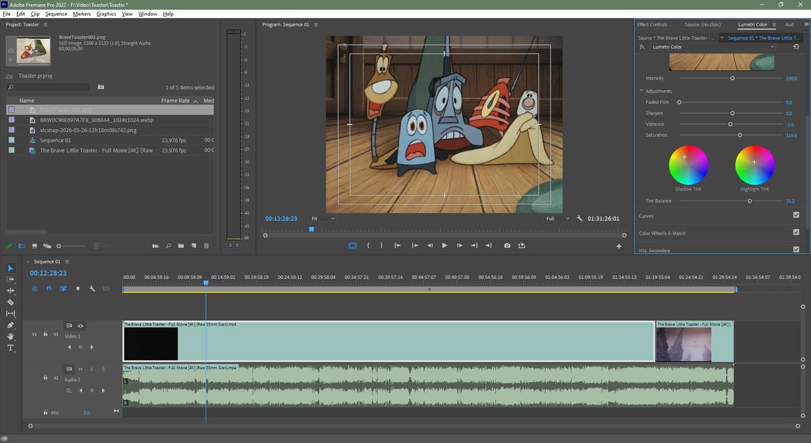Solo Audio 1 track with S button
The width and height of the screenshot is (811, 443).
coord(92,369)
